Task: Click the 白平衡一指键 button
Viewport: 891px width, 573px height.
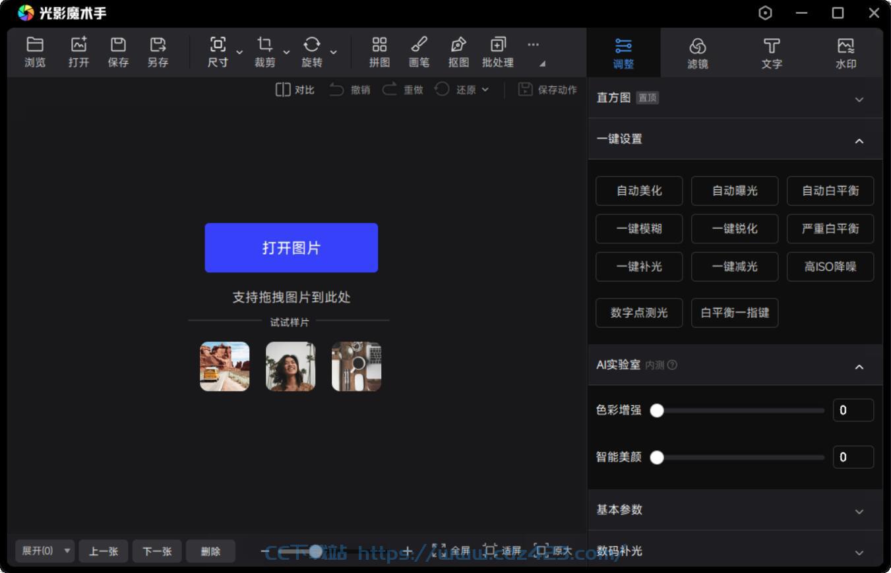Action: pos(735,313)
